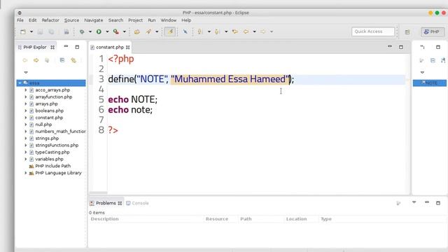Click the Quick Access search field
Image resolution: width=448 pixels, height=252 pixels.
coord(373,31)
